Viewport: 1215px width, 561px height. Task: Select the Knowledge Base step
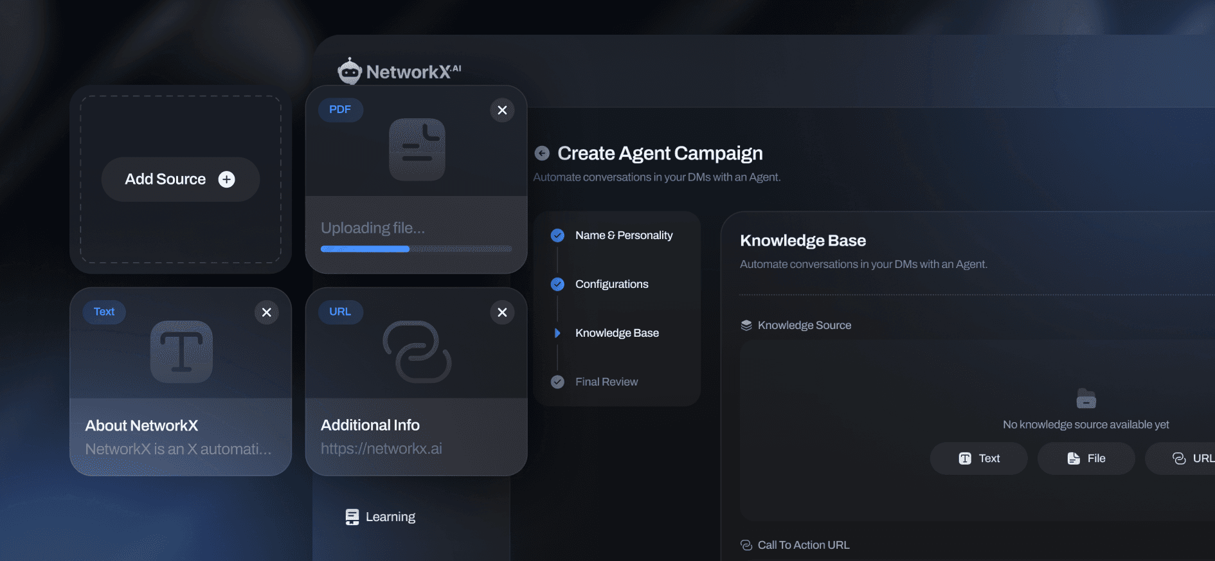coord(616,333)
